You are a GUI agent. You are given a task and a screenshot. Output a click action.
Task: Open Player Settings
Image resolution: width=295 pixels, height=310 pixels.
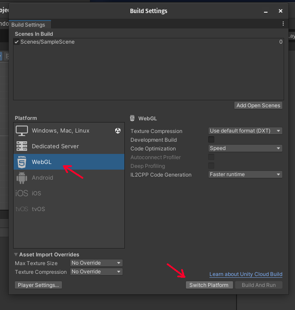(38, 285)
